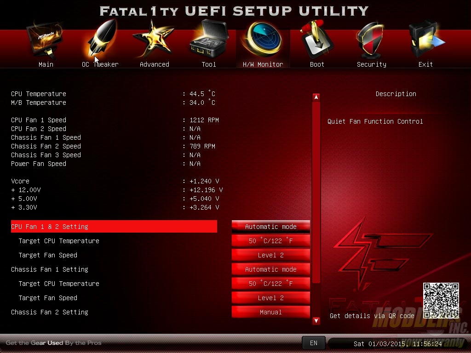Select Target Fan Speed under Chassis Fan 1
This screenshot has height=353, width=471.
(x=48, y=298)
